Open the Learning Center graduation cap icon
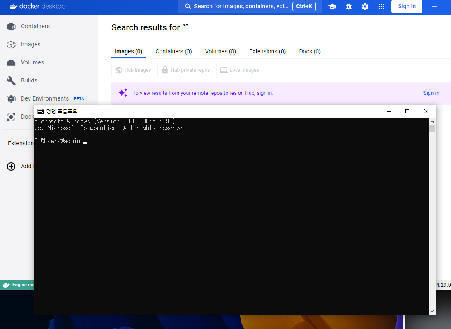Viewport: 451px width, 329px height. [x=332, y=7]
